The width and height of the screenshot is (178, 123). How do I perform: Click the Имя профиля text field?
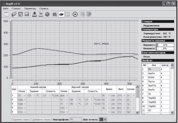point(75,119)
